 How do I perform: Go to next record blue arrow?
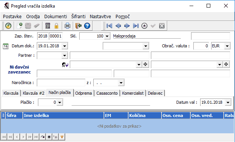[127, 26]
